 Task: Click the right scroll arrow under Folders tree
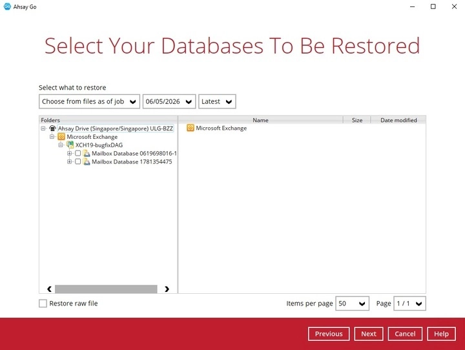pyautogui.click(x=167, y=289)
